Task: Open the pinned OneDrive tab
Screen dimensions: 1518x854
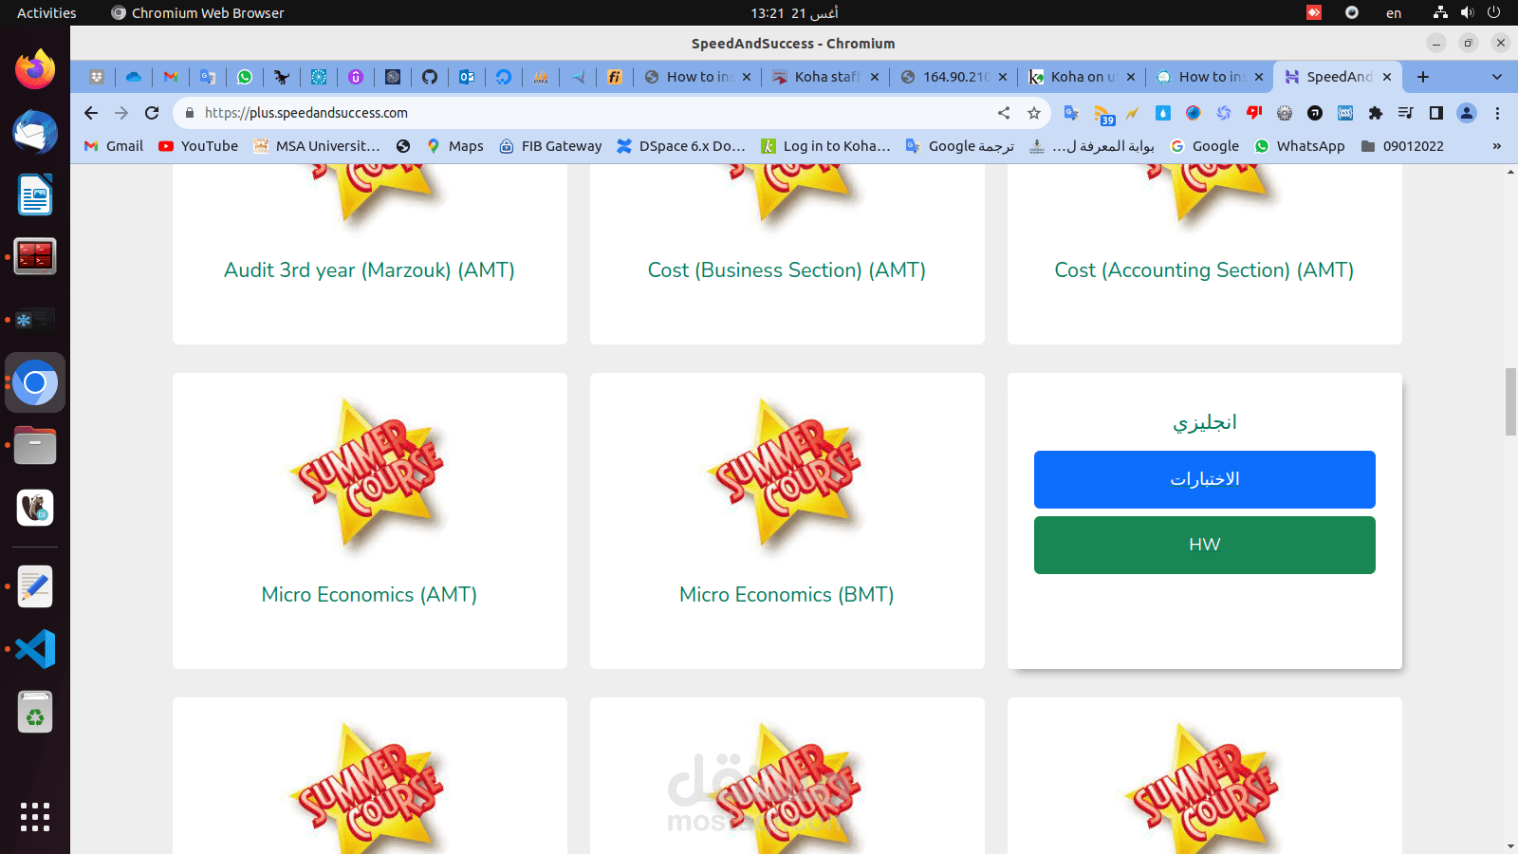Action: [x=134, y=77]
